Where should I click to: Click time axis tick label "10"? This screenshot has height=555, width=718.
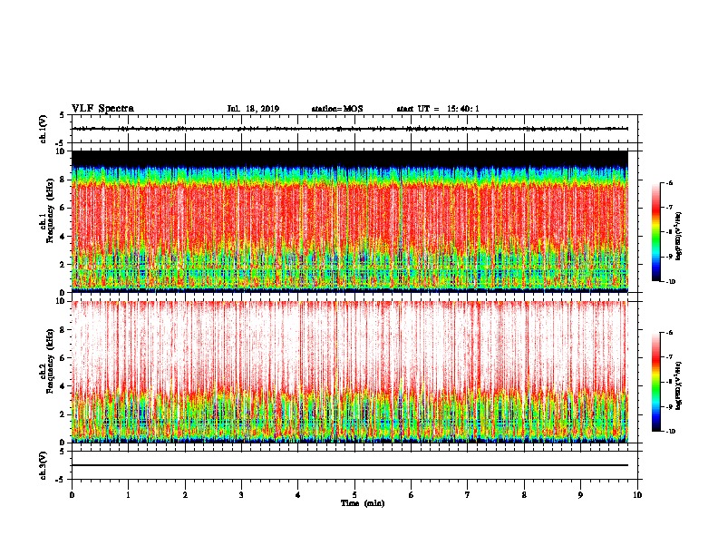pyautogui.click(x=637, y=495)
